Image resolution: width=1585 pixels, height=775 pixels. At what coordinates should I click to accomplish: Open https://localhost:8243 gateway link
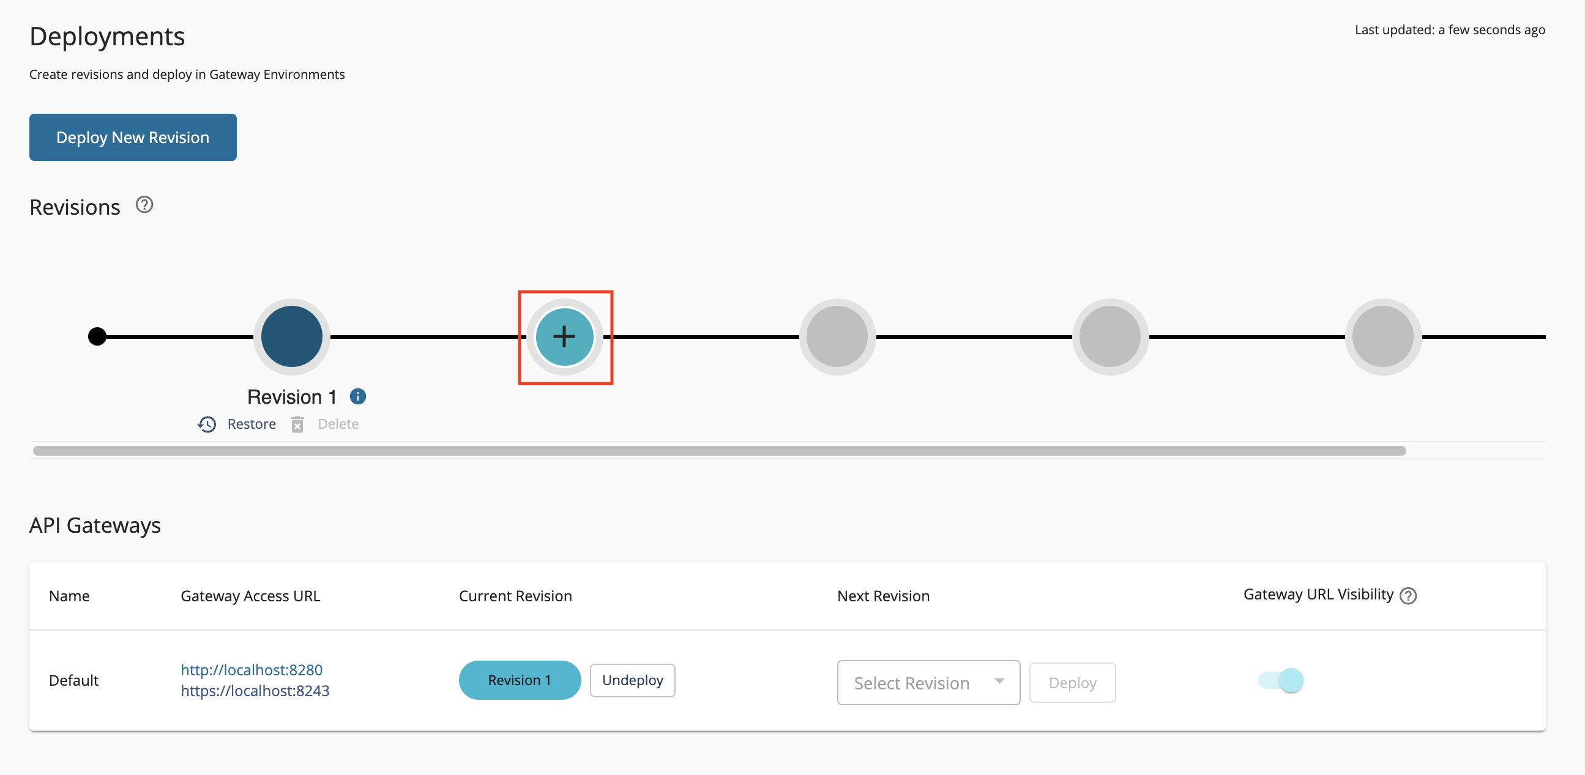coord(255,691)
